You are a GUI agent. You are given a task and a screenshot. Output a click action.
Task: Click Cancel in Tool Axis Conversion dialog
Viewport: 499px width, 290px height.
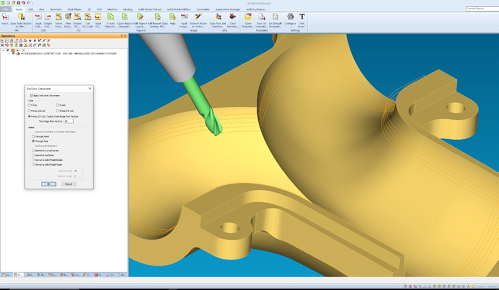[x=68, y=184]
